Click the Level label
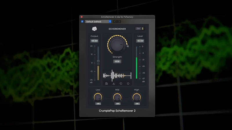The image size is (232, 130). click(x=140, y=36)
